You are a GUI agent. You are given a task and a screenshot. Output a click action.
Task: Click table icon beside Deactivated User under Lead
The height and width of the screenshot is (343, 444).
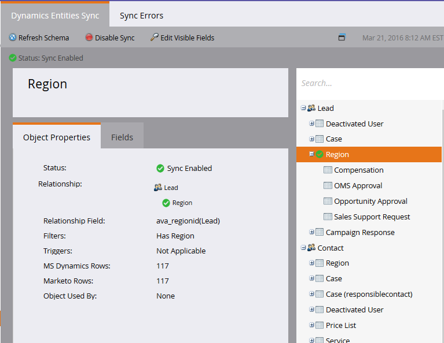320,124
